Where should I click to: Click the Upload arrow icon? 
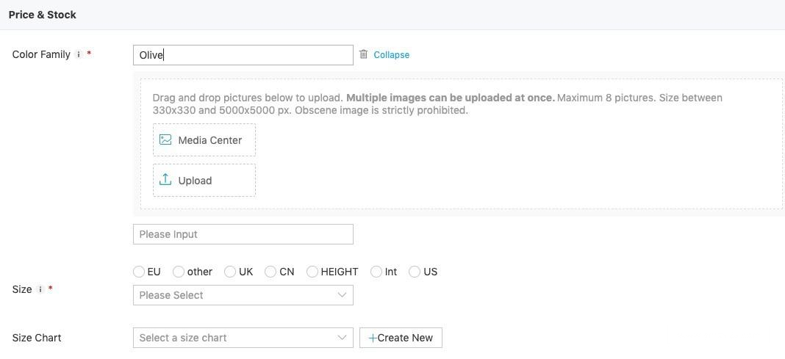pos(165,180)
